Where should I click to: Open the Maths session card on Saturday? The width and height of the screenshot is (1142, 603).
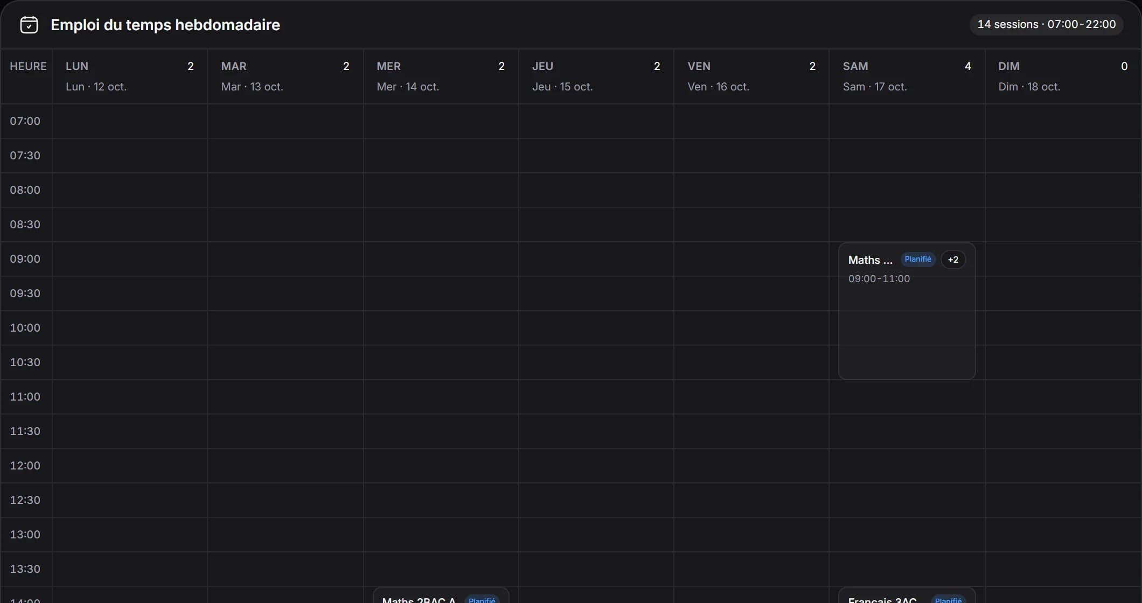click(x=907, y=311)
